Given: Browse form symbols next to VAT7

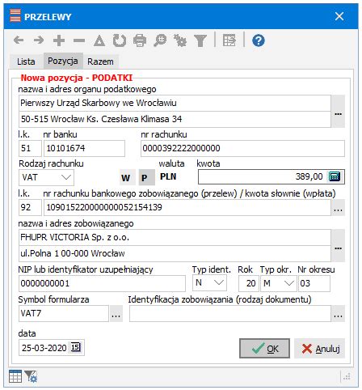Looking at the screenshot, I should pyautogui.click(x=116, y=313).
